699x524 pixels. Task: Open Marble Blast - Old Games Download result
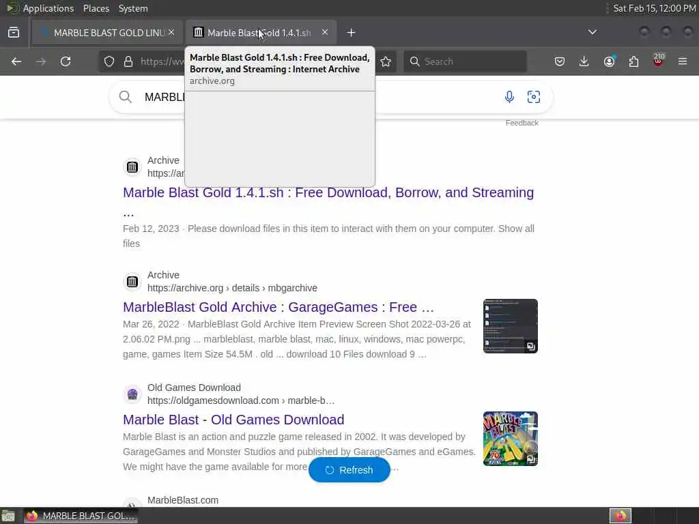(233, 420)
